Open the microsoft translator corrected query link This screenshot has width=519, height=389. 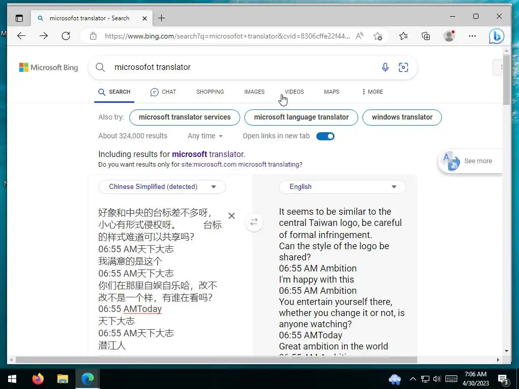pos(207,154)
